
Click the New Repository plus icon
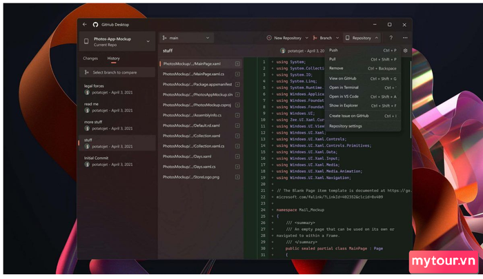(269, 38)
